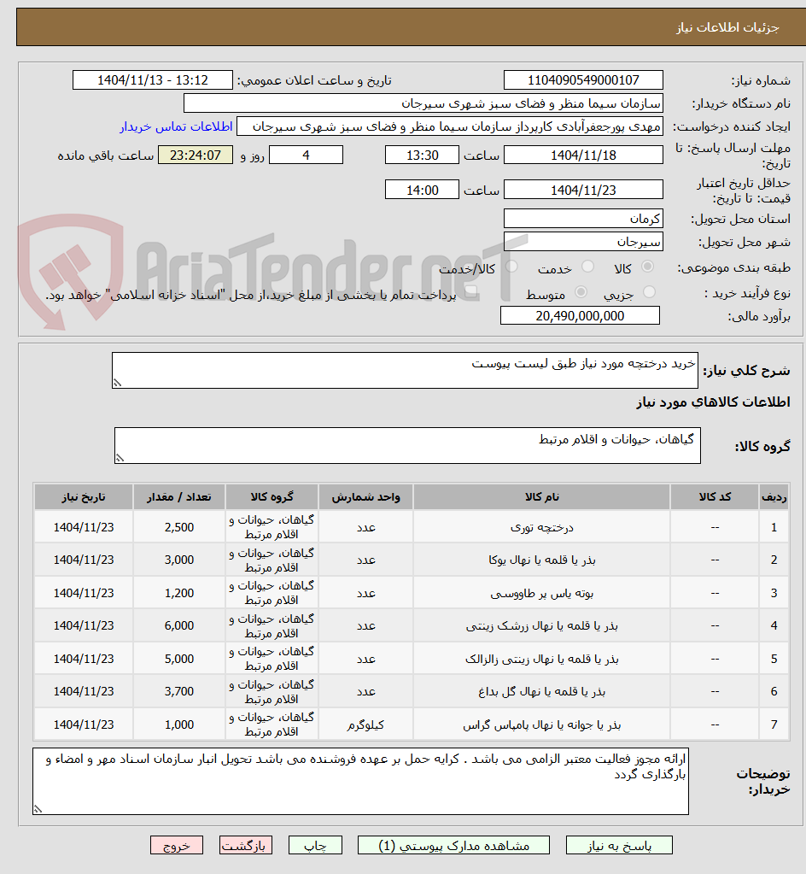Click the quantity cell 3,000
806x874 pixels.
[178, 560]
